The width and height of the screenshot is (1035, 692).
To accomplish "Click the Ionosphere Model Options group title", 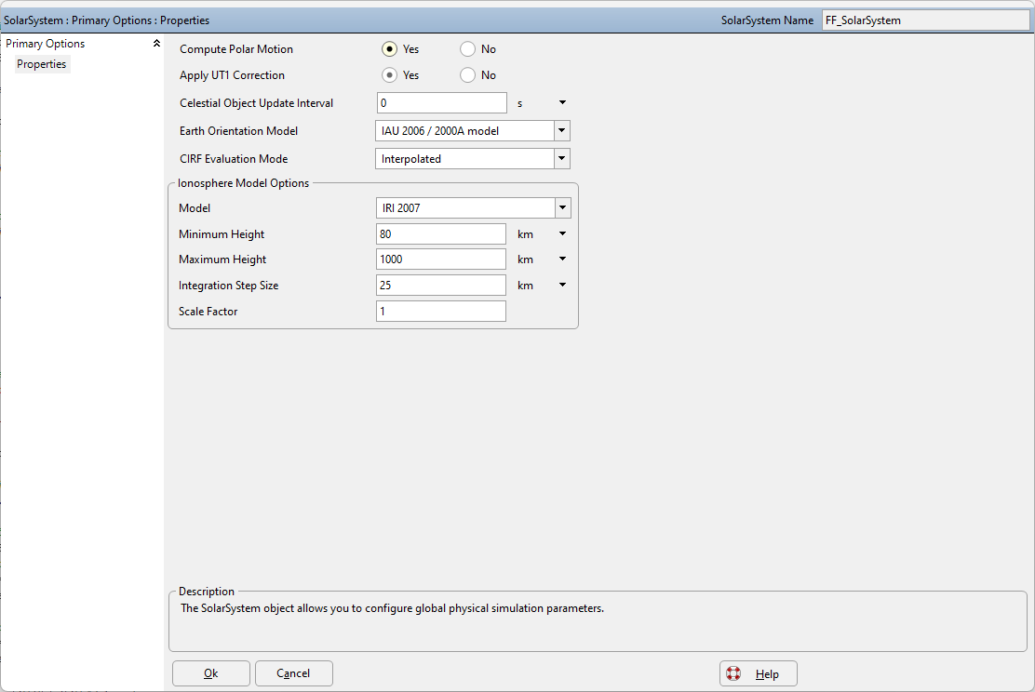I will (x=244, y=183).
